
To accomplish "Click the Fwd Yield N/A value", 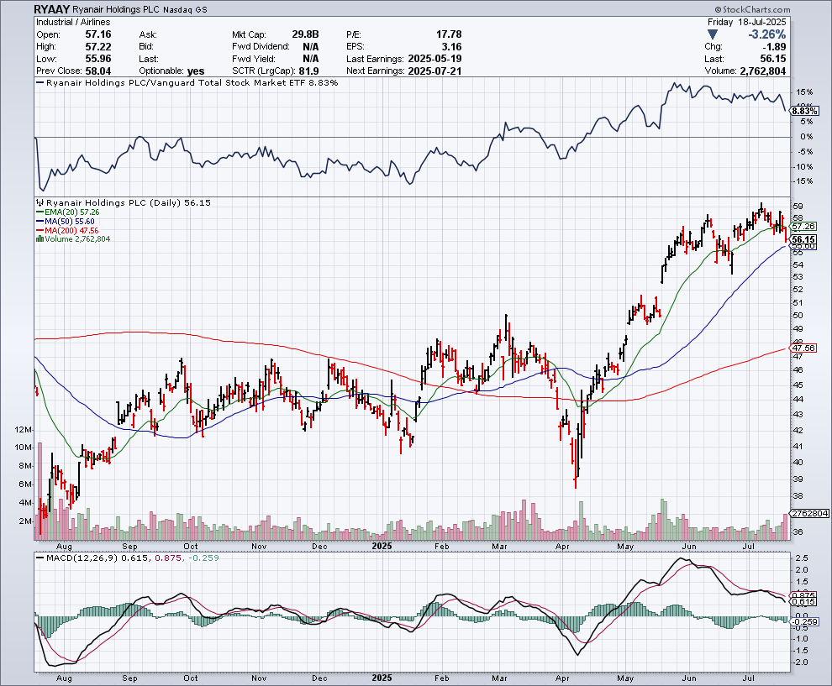I will coord(311,59).
